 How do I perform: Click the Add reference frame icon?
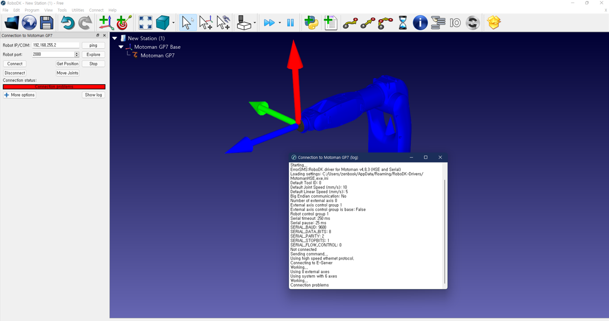coord(106,23)
